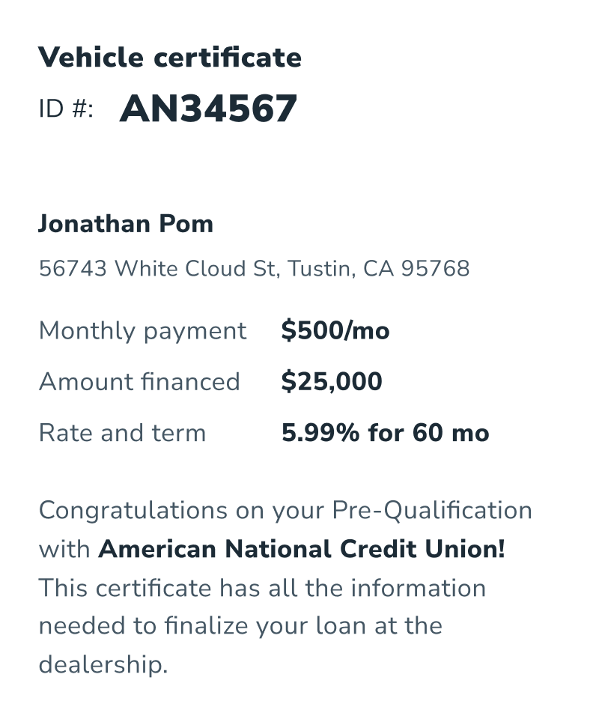Select the $25,000 financed amount
Viewport: 599px width, 722px height.
pyautogui.click(x=332, y=382)
